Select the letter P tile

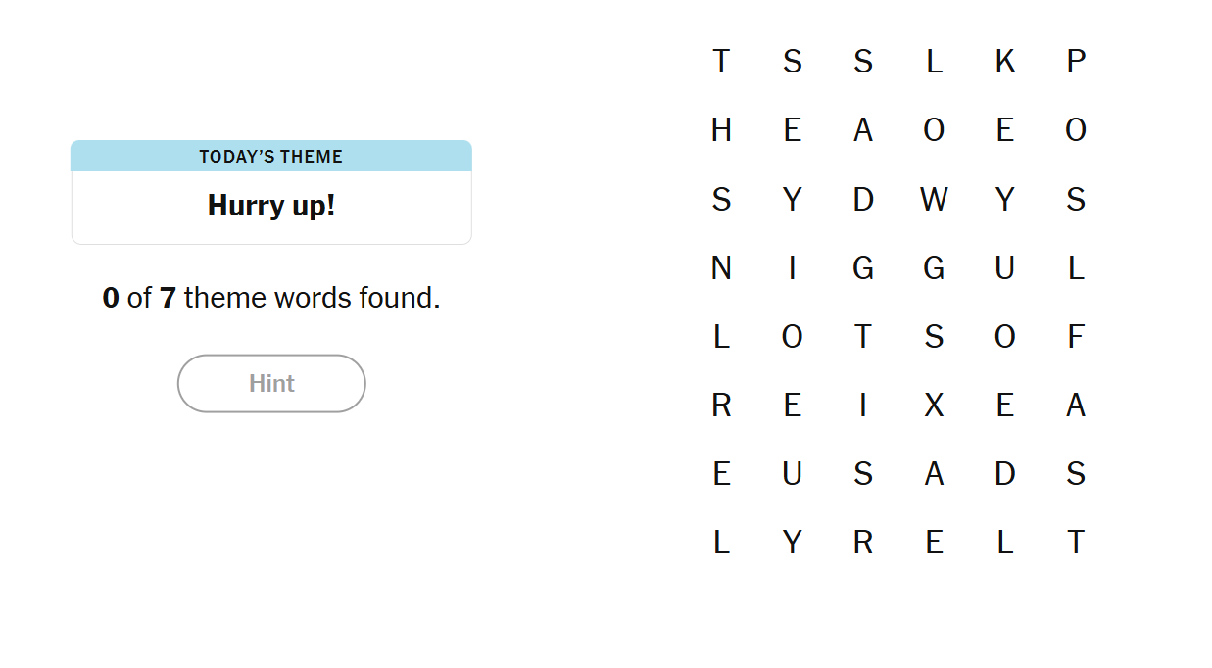point(1076,62)
